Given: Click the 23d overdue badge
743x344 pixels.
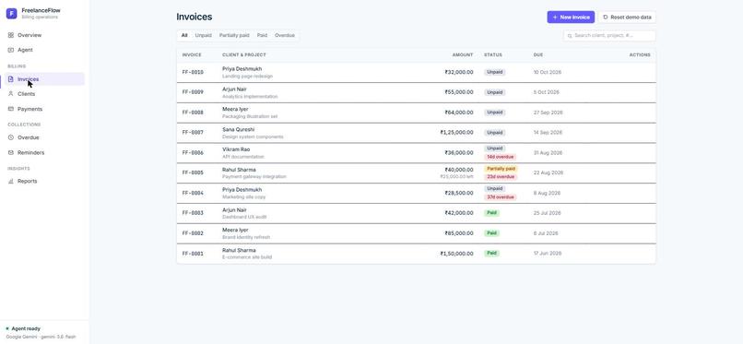Looking at the screenshot, I should [x=501, y=177].
